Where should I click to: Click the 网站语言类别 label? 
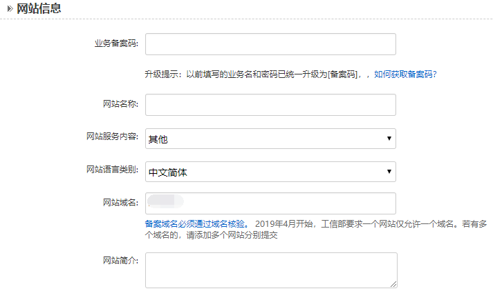tap(112, 170)
